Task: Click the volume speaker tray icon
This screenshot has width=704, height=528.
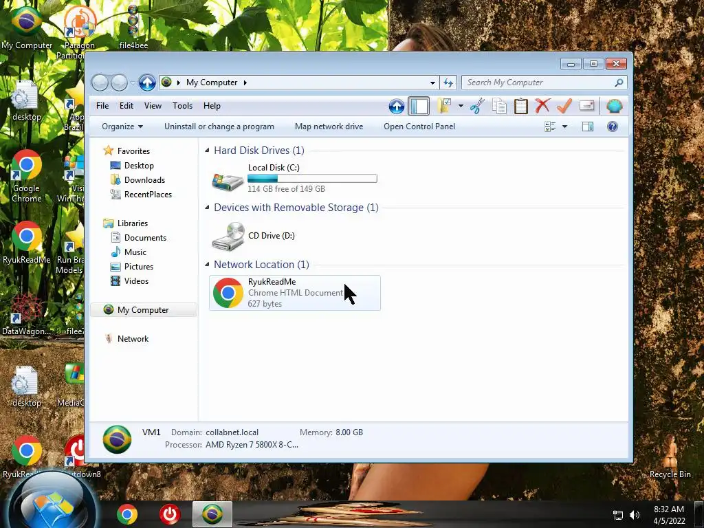Action: (635, 515)
